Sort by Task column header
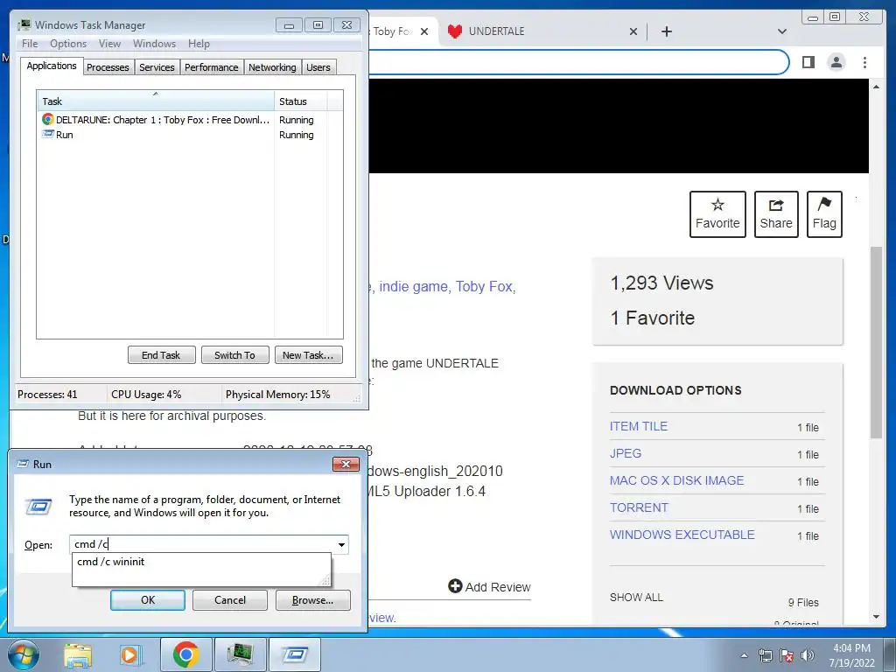The image size is (896, 672). point(155,101)
